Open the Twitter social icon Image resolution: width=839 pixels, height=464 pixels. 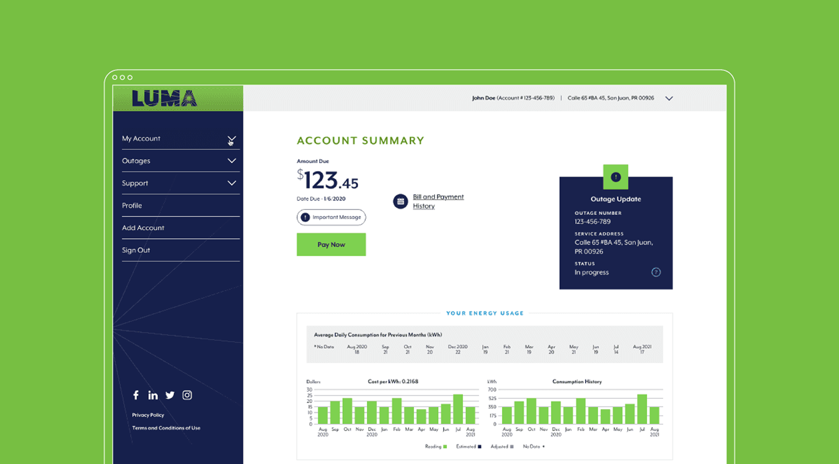click(x=170, y=395)
